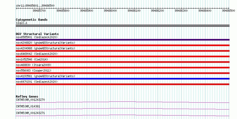Click the red bar for nsv4204968
The height and width of the screenshot is (119, 237).
[x=122, y=51]
